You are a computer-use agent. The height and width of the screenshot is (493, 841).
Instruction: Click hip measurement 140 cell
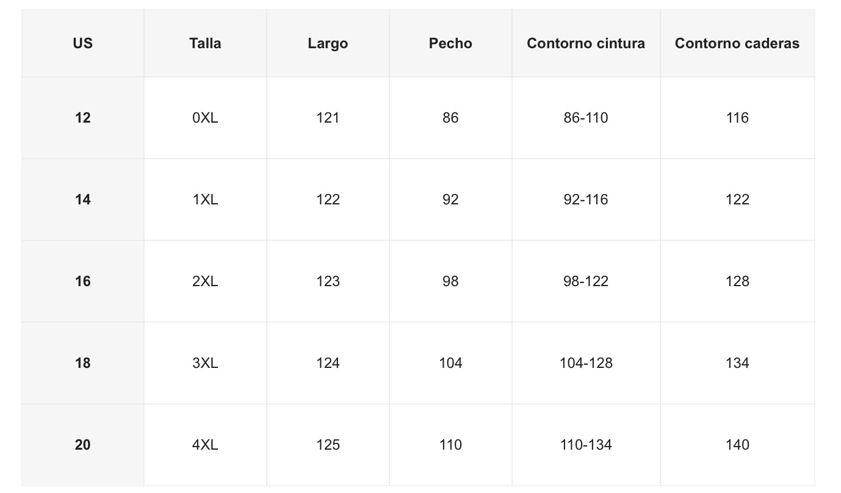click(737, 445)
